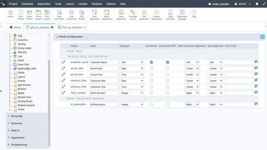Open Batch applications tool
This screenshot has width=267, height=150.
(x=107, y=15)
